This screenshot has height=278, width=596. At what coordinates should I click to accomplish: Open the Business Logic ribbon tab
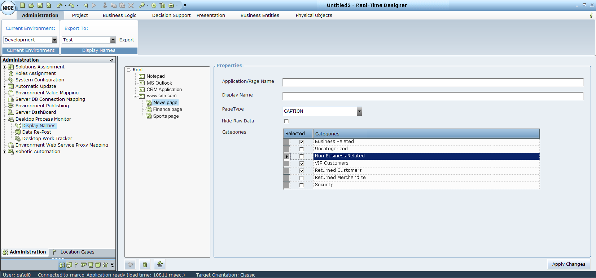tap(119, 15)
